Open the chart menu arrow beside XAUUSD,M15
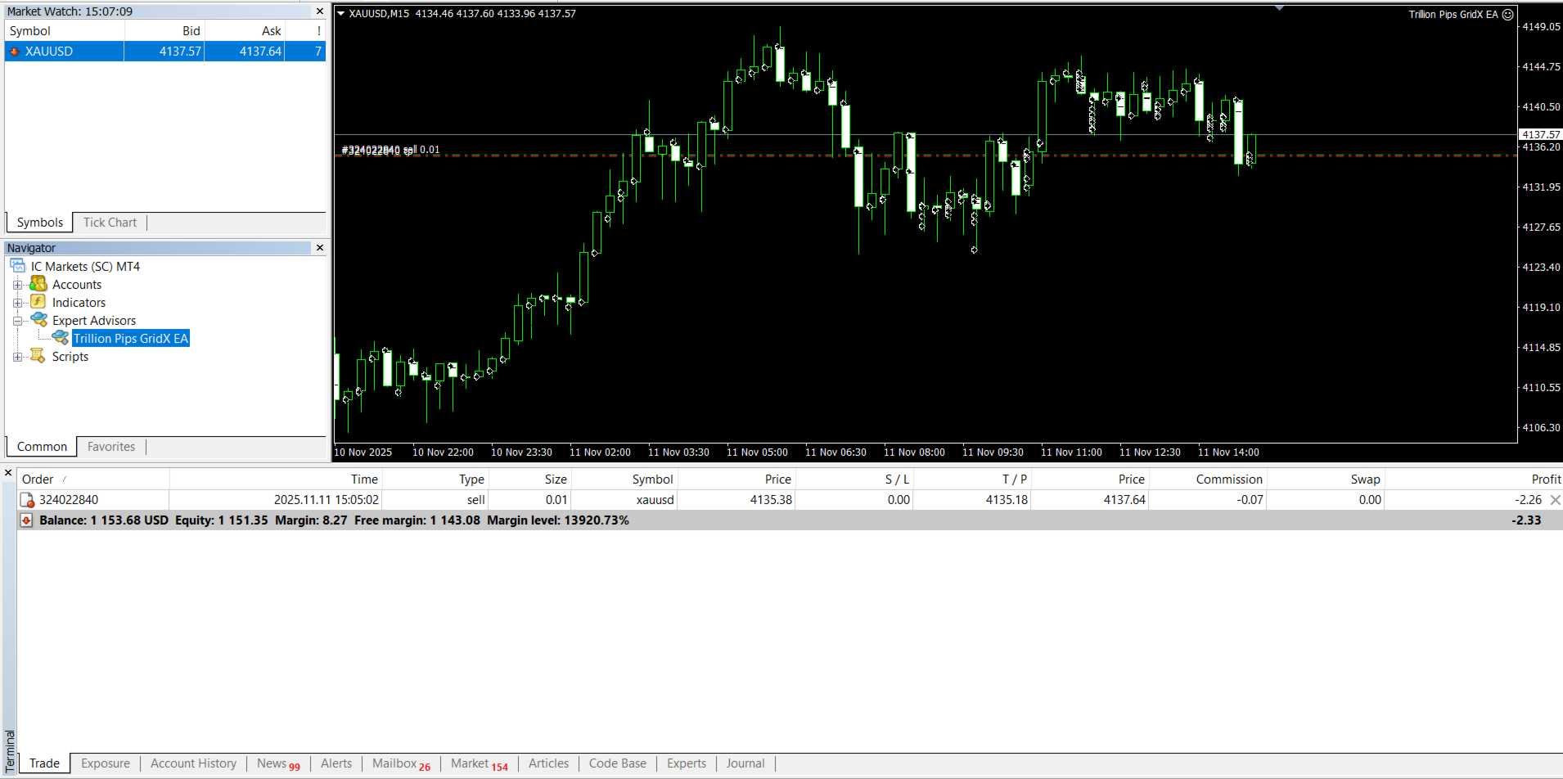The image size is (1563, 779). click(341, 14)
